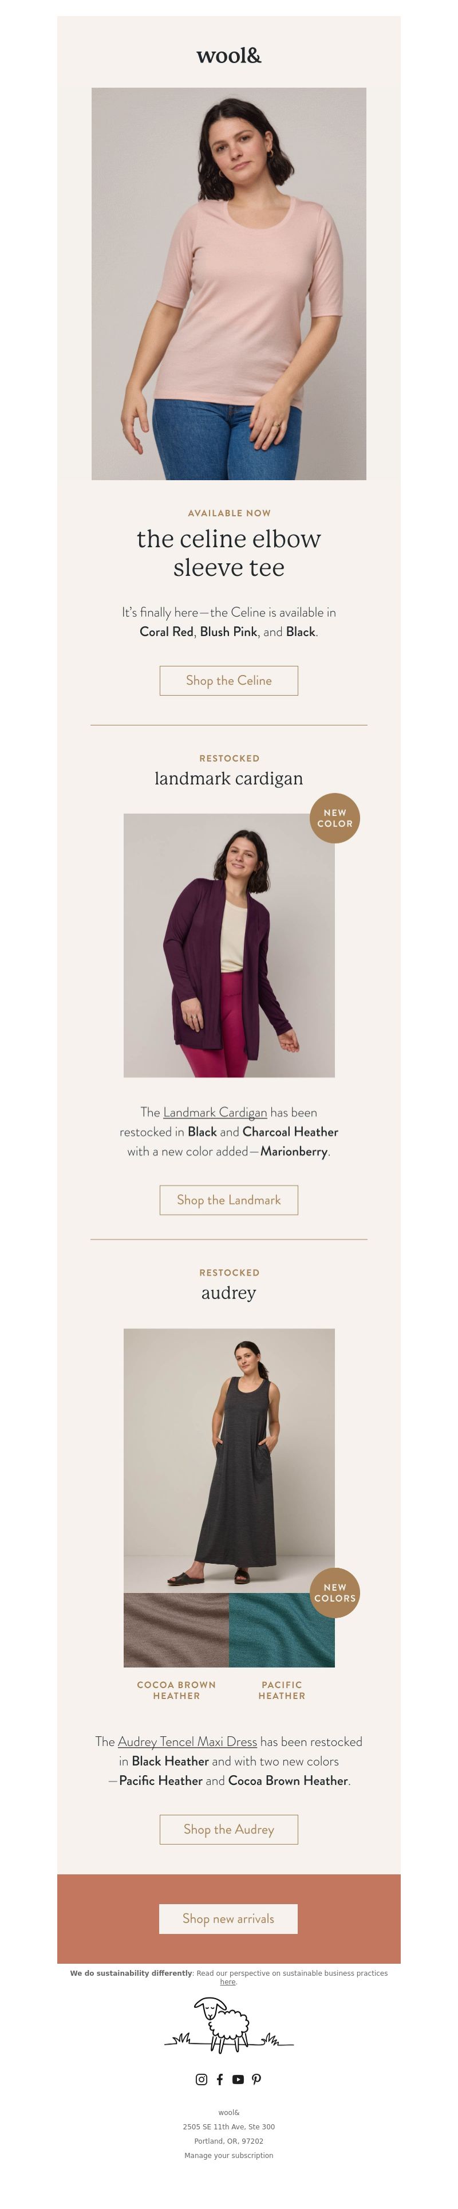Image resolution: width=458 pixels, height=2209 pixels.
Task: Click the Shop the Landmark button
Action: point(228,1200)
